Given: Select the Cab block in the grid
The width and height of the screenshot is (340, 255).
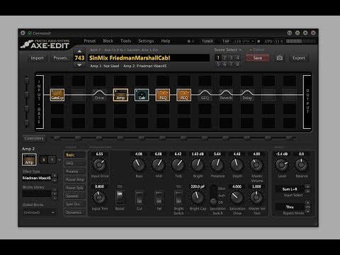Looking at the screenshot, I should point(142,95).
